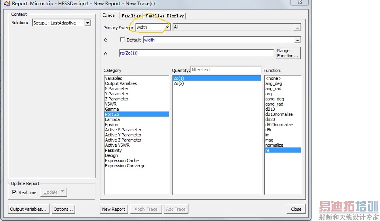The image size is (380, 221).
Task: Click the ellipsis button beside the X field
Action: [x=297, y=40]
